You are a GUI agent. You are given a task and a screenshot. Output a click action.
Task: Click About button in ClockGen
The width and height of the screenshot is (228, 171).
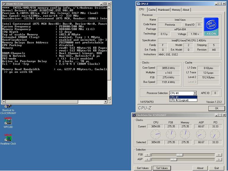point(200,168)
